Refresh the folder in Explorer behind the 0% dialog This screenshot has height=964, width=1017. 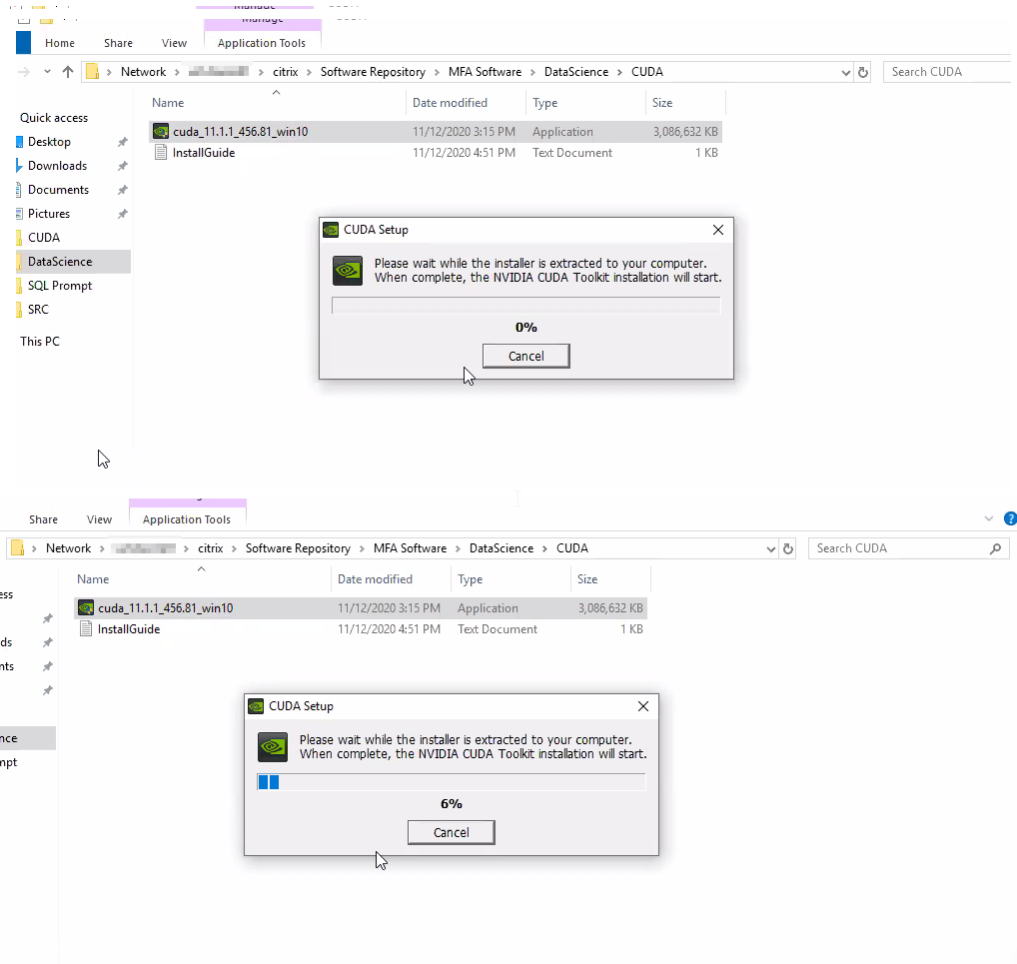(862, 72)
